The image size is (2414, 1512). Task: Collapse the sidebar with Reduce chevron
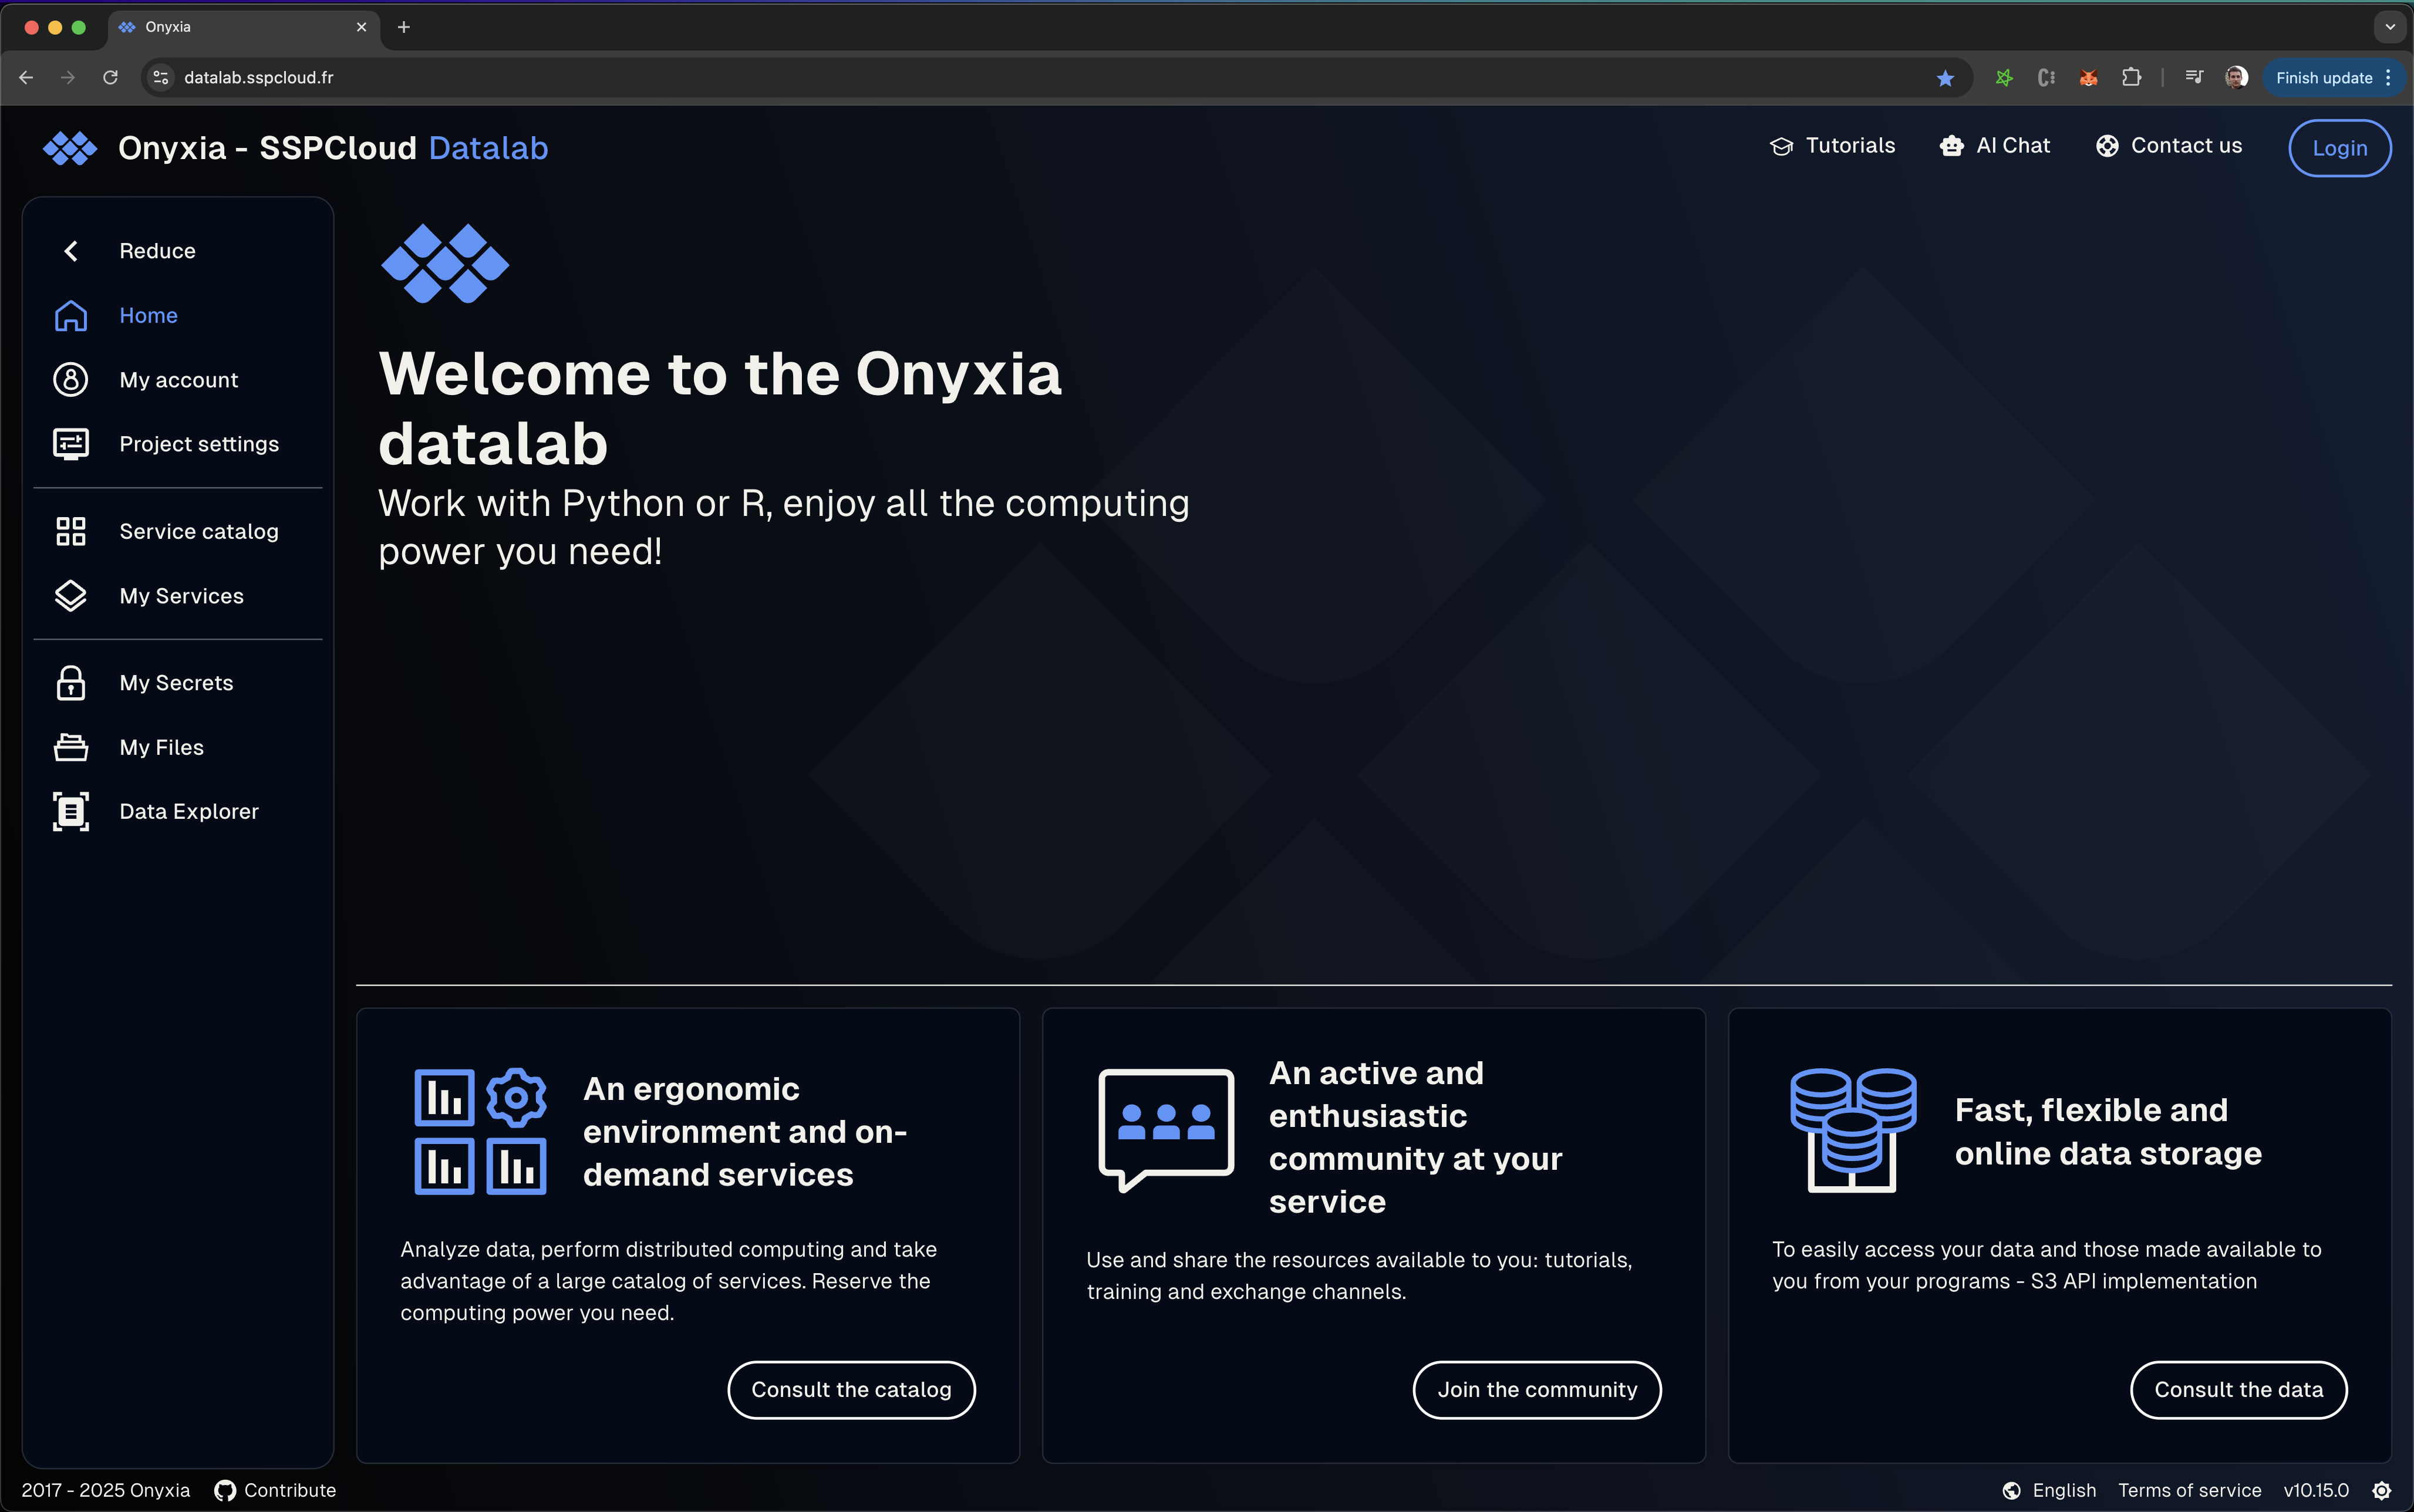point(70,251)
